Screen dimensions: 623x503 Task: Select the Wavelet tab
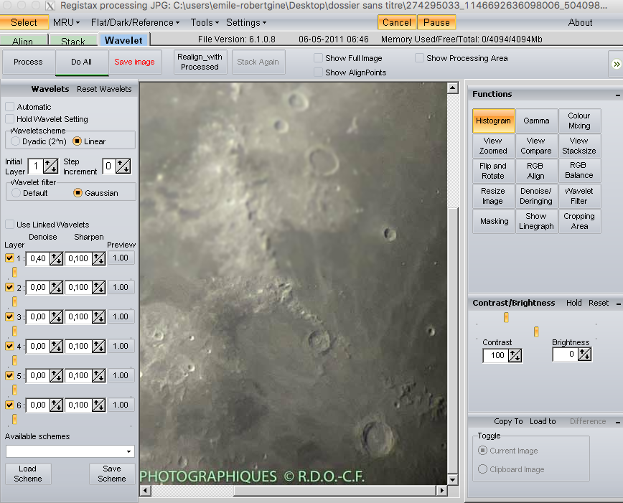(x=123, y=40)
